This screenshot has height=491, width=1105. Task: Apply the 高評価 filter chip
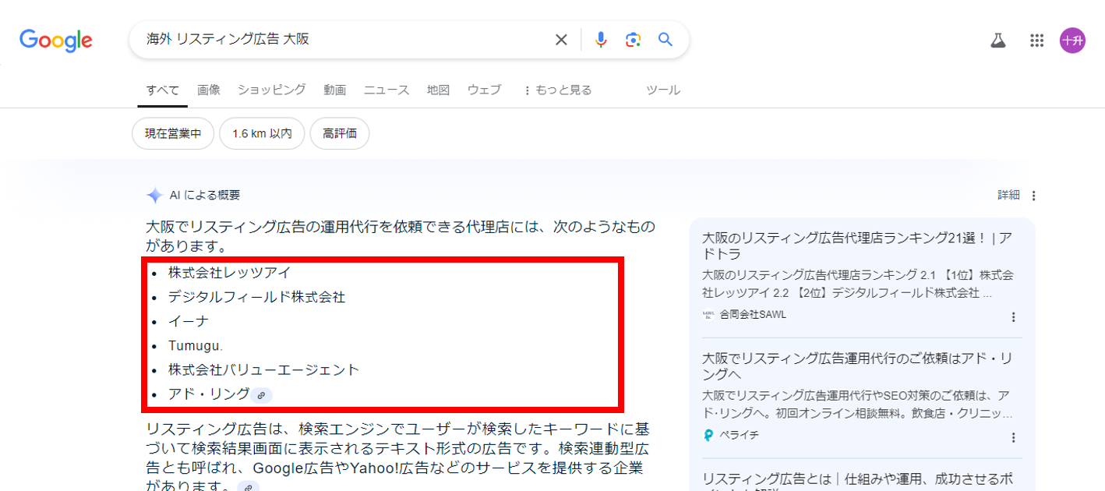(x=340, y=133)
